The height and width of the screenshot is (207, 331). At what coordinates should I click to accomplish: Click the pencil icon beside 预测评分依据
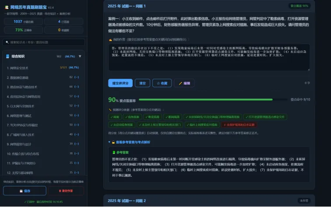click(110, 110)
